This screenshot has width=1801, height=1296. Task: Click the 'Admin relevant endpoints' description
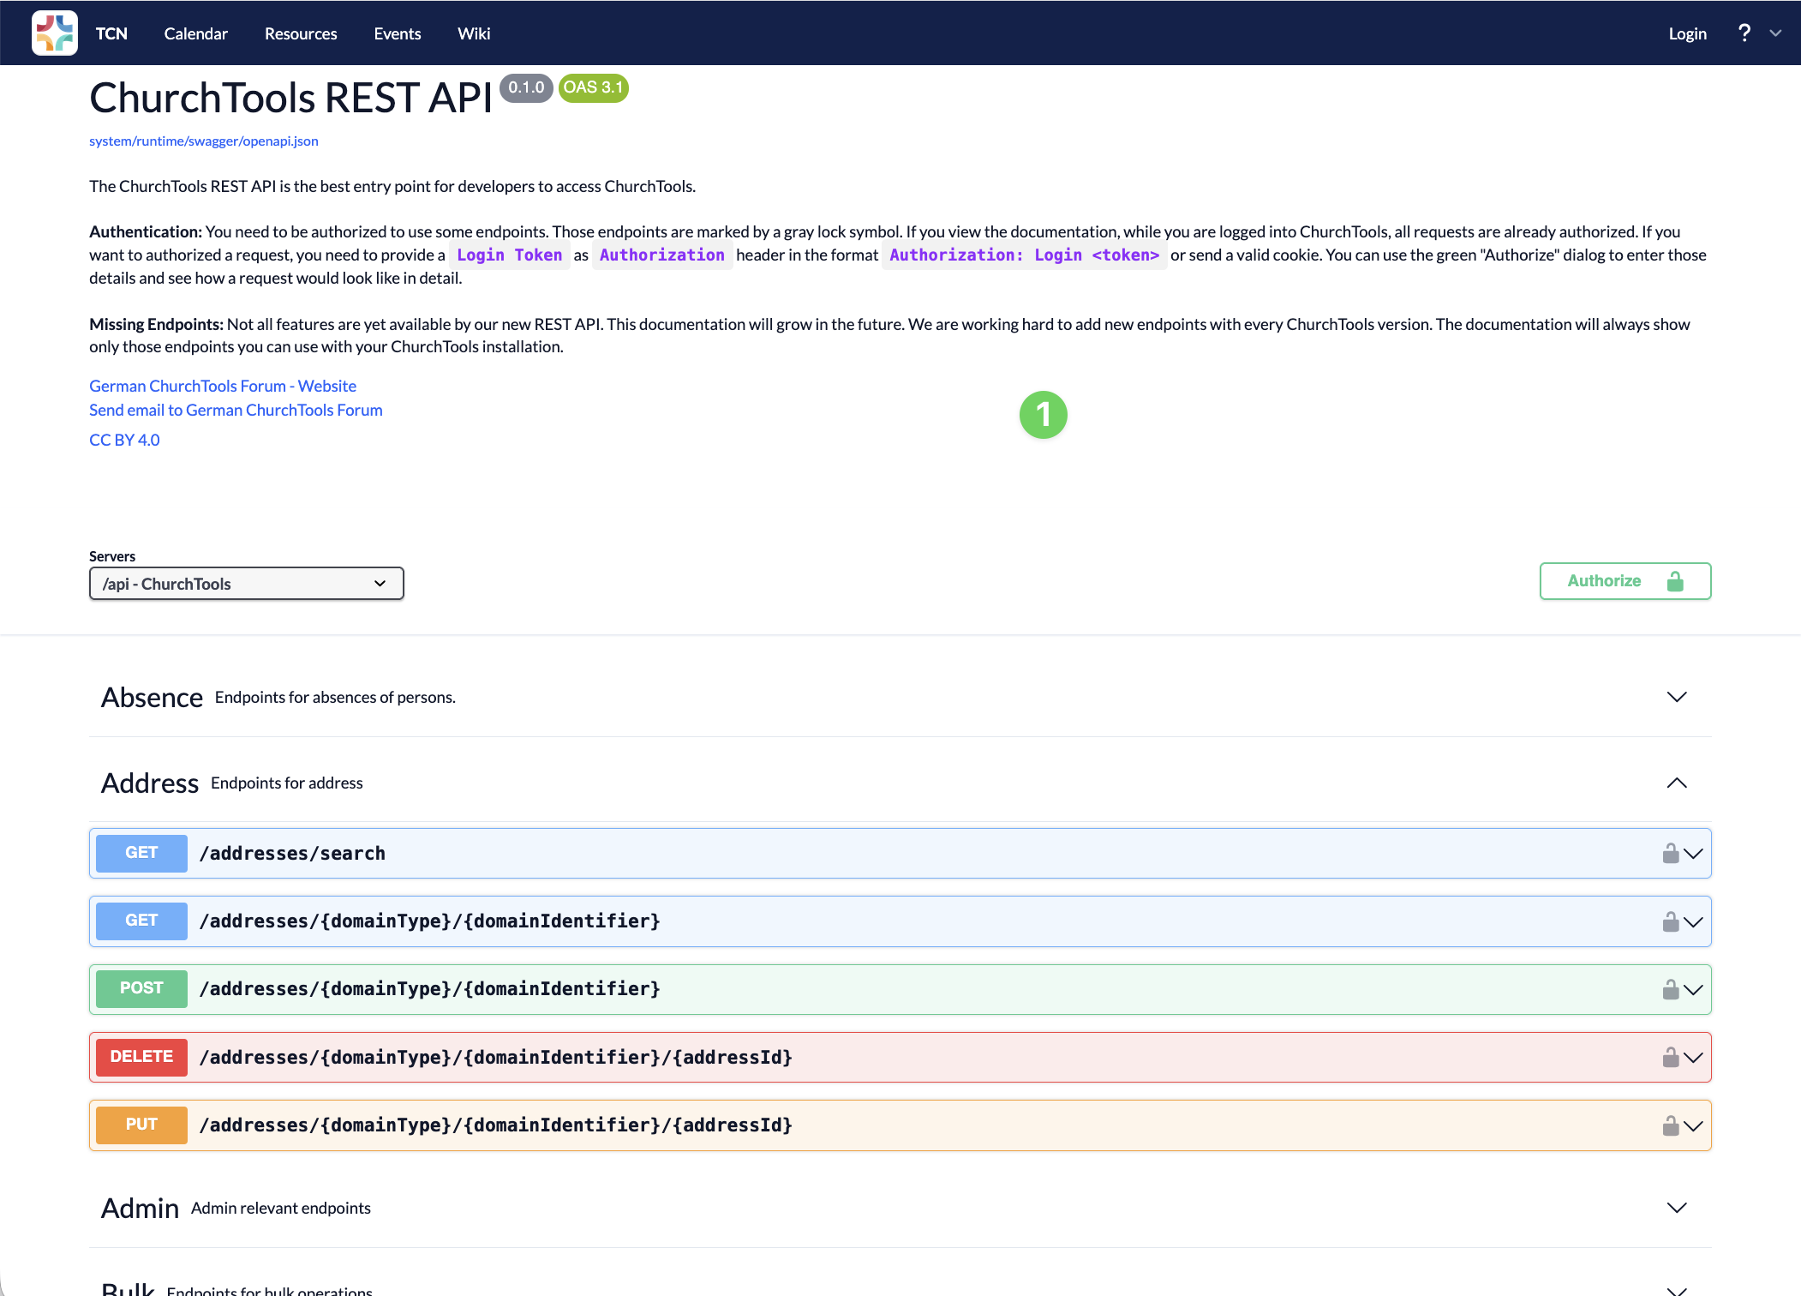[x=281, y=1209]
